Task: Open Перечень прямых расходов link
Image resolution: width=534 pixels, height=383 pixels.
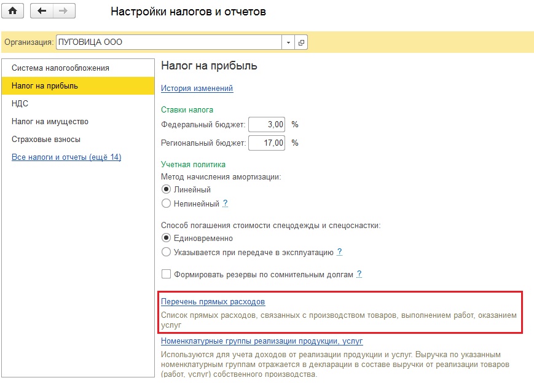Action: point(213,302)
